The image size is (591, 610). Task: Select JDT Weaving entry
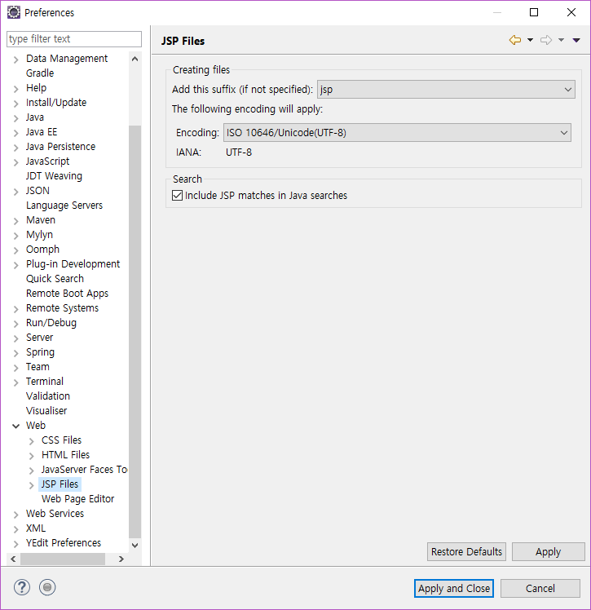coord(54,176)
